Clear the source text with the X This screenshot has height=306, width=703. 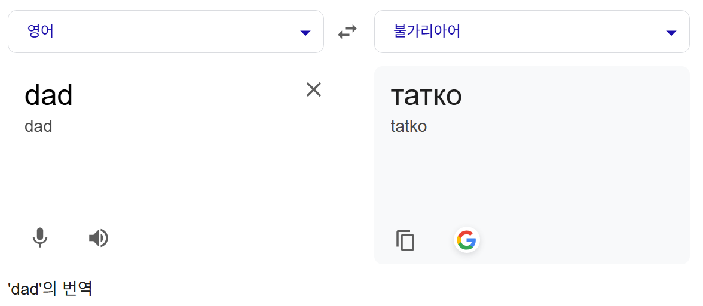[x=314, y=89]
